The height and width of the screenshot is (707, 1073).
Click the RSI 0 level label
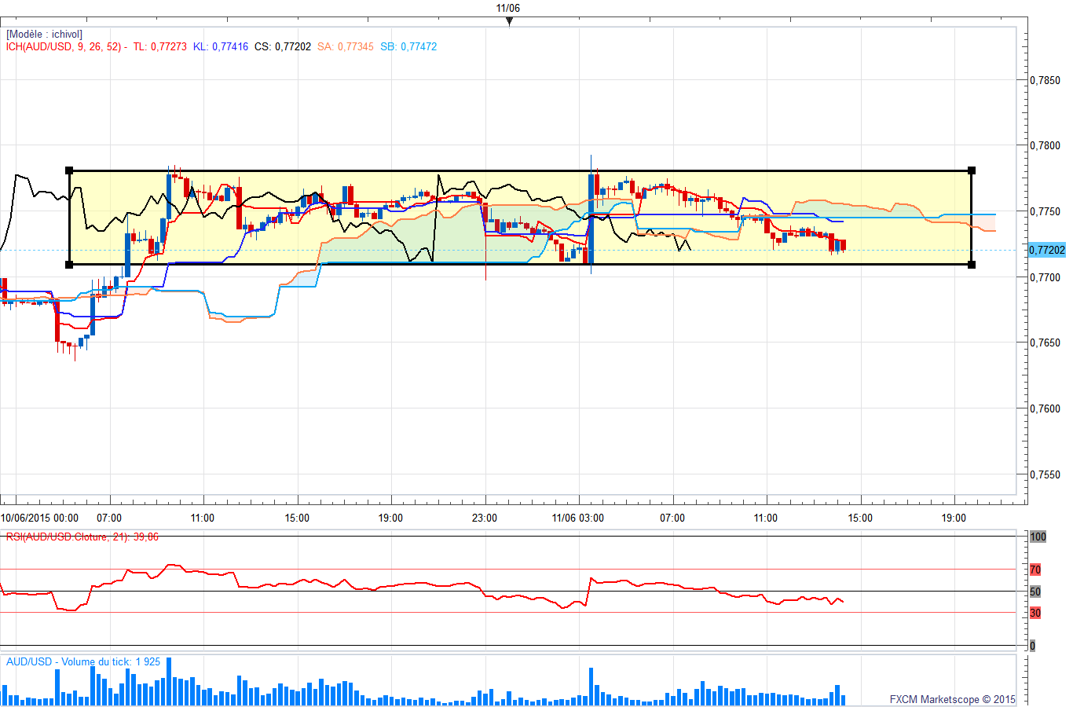[x=1032, y=646]
